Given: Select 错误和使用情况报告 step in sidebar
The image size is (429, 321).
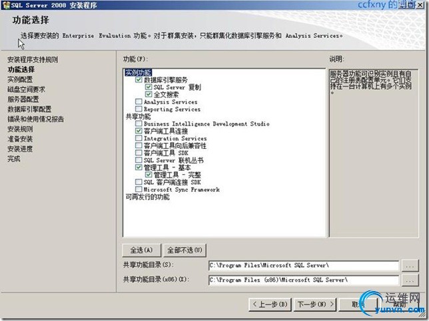Looking at the screenshot, I should click(x=35, y=119).
